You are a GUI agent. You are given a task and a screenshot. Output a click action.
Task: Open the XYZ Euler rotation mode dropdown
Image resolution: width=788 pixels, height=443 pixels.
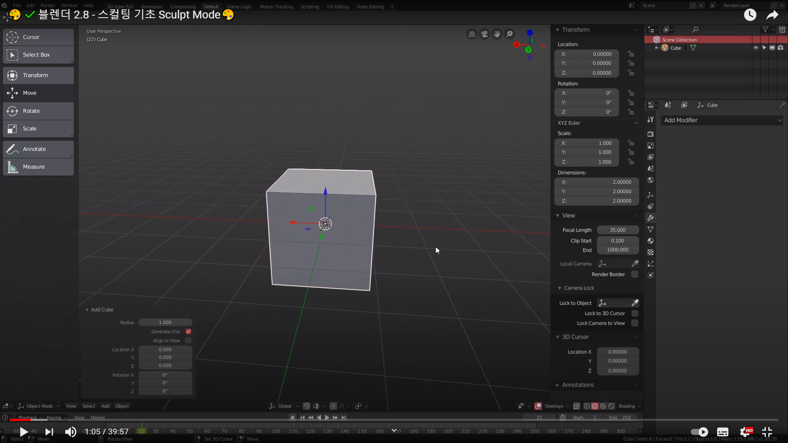(x=597, y=123)
